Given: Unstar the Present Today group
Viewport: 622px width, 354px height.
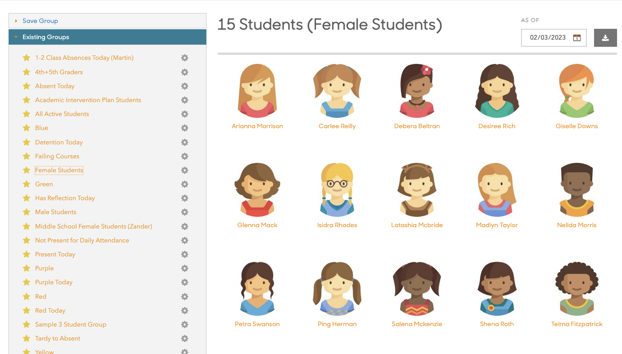Looking at the screenshot, I should [27, 254].
